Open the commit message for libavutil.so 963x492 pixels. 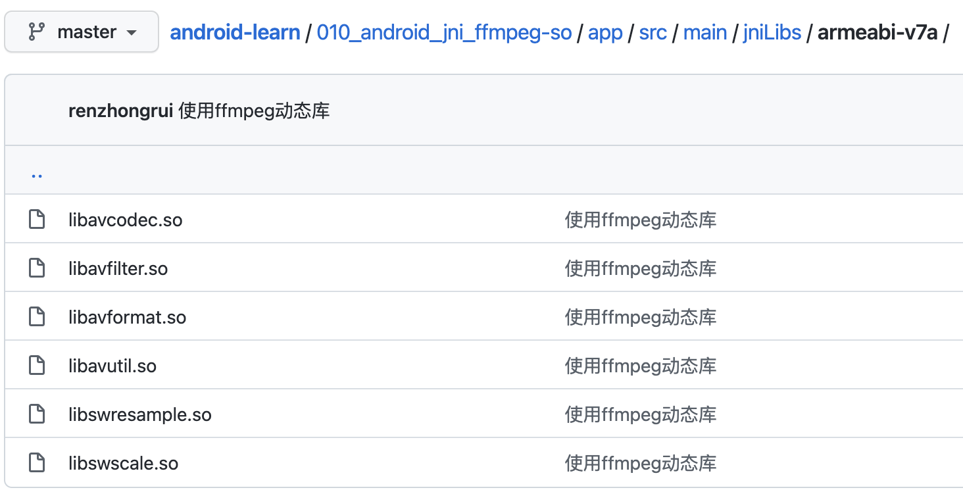pyautogui.click(x=640, y=366)
